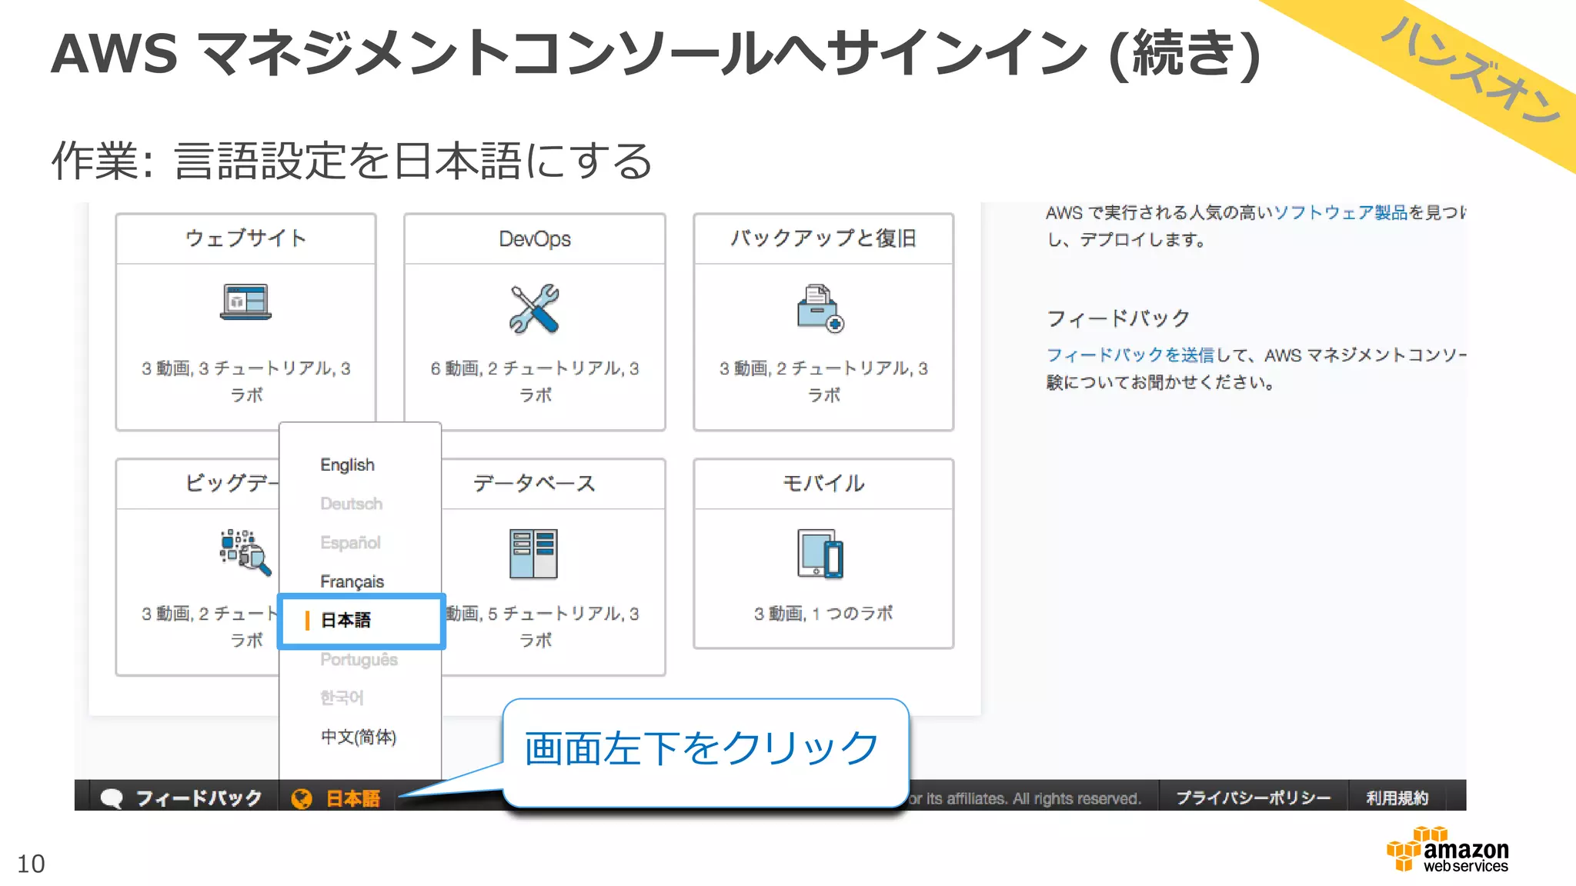The width and height of the screenshot is (1576, 886).
Task: Click the モバイル devices icon
Action: 820,554
